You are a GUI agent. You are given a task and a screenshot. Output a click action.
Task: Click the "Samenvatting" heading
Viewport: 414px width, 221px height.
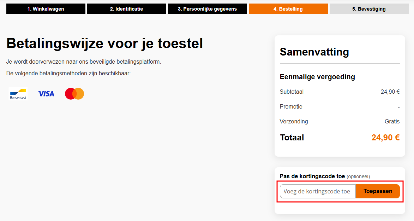tap(314, 52)
